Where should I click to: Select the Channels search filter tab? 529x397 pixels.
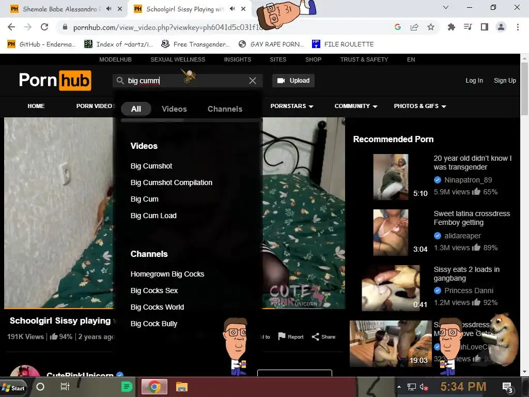225,109
